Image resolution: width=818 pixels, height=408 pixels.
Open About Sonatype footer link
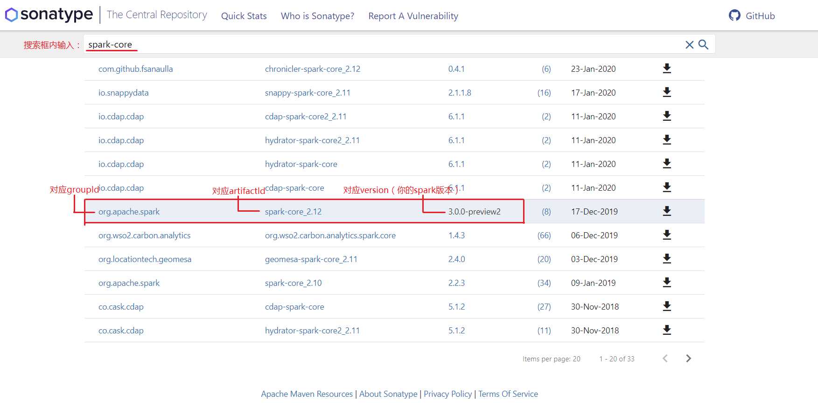(x=388, y=394)
